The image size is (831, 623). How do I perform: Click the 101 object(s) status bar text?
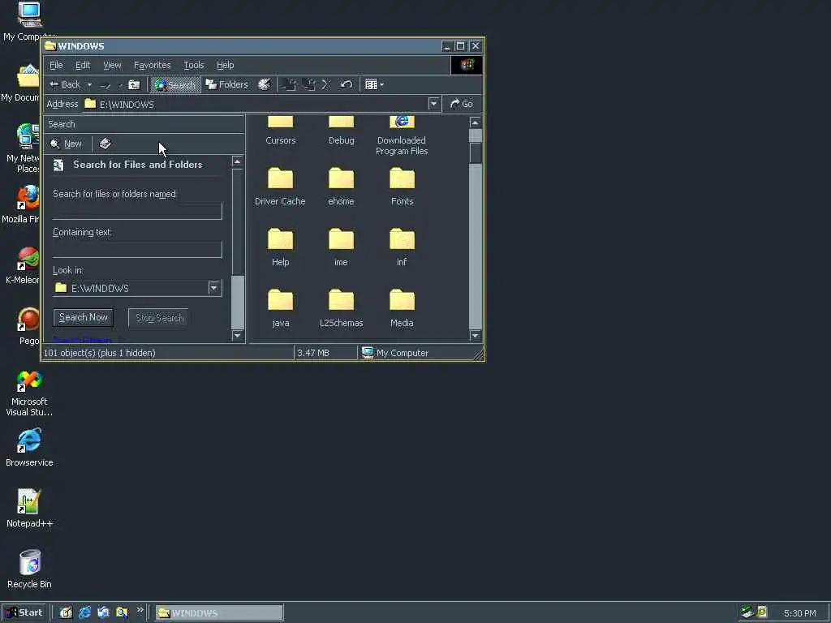click(x=99, y=353)
